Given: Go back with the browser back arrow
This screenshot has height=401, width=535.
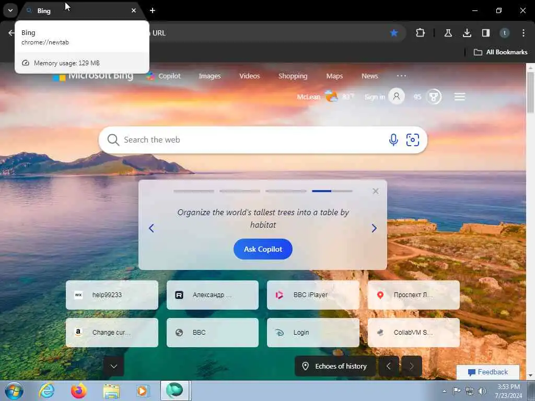Looking at the screenshot, I should (11, 33).
